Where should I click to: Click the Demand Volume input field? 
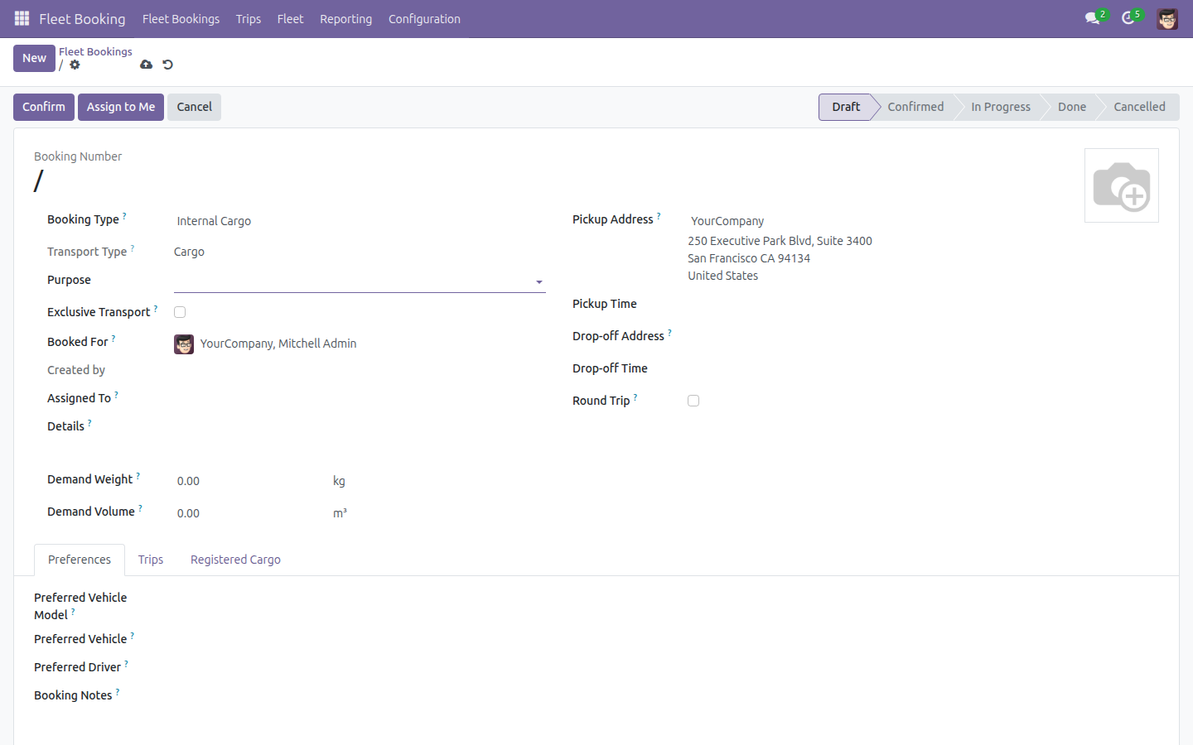click(x=250, y=513)
